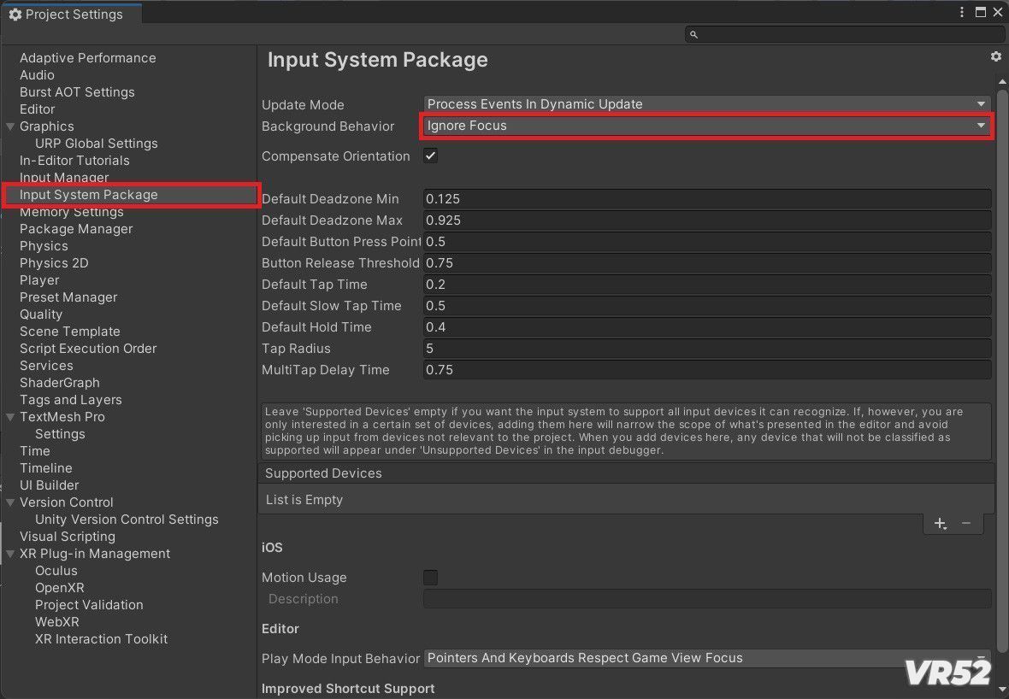This screenshot has width=1009, height=699.
Task: Open In-Editor Tutorials settings
Action: 74,161
